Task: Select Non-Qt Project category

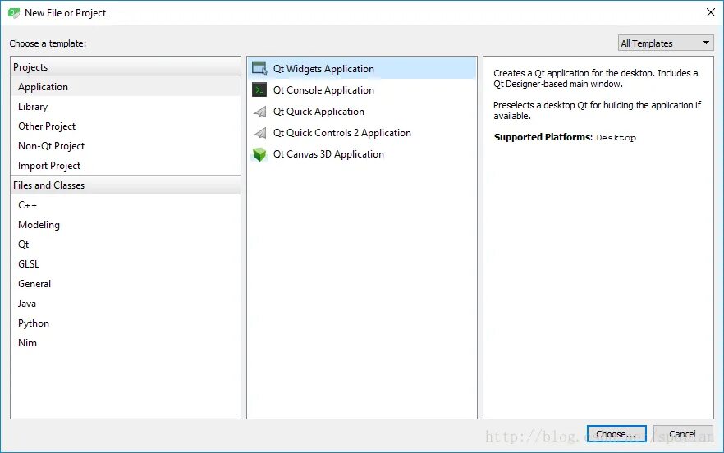Action: [x=126, y=146]
